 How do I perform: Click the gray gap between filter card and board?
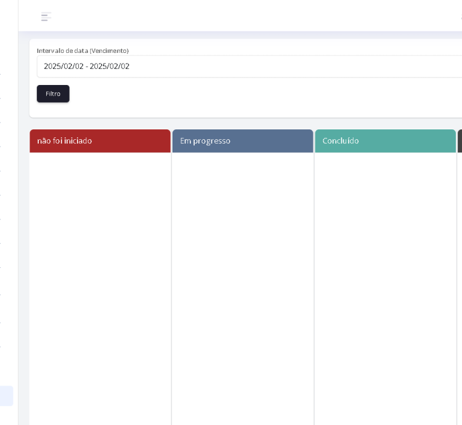tap(246, 123)
